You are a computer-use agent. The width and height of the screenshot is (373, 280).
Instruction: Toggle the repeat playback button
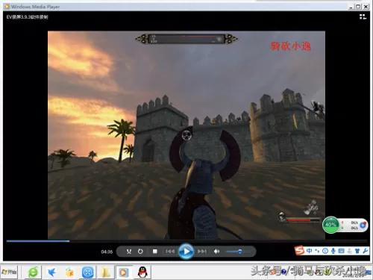click(x=140, y=252)
